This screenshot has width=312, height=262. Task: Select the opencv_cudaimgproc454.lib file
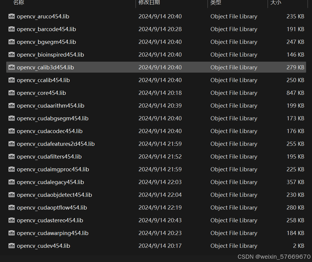pos(54,169)
